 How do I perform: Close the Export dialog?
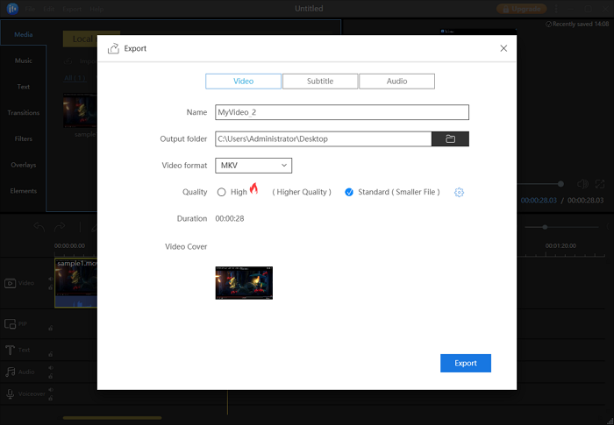click(503, 48)
